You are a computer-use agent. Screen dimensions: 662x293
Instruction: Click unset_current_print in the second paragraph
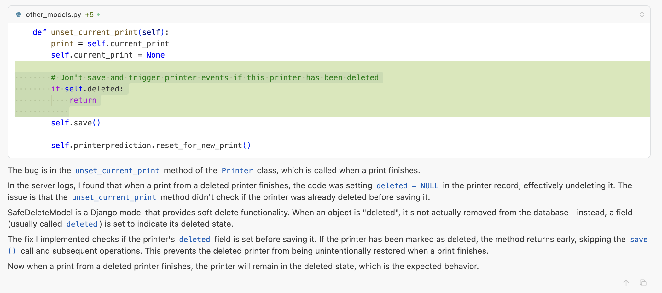[x=114, y=197]
